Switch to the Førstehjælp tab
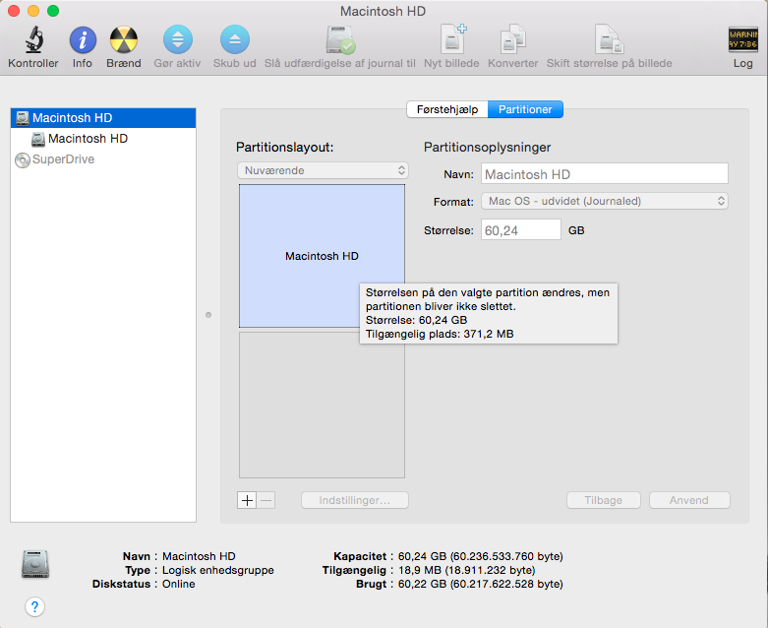Screen dimensions: 768x628 pyautogui.click(x=447, y=109)
